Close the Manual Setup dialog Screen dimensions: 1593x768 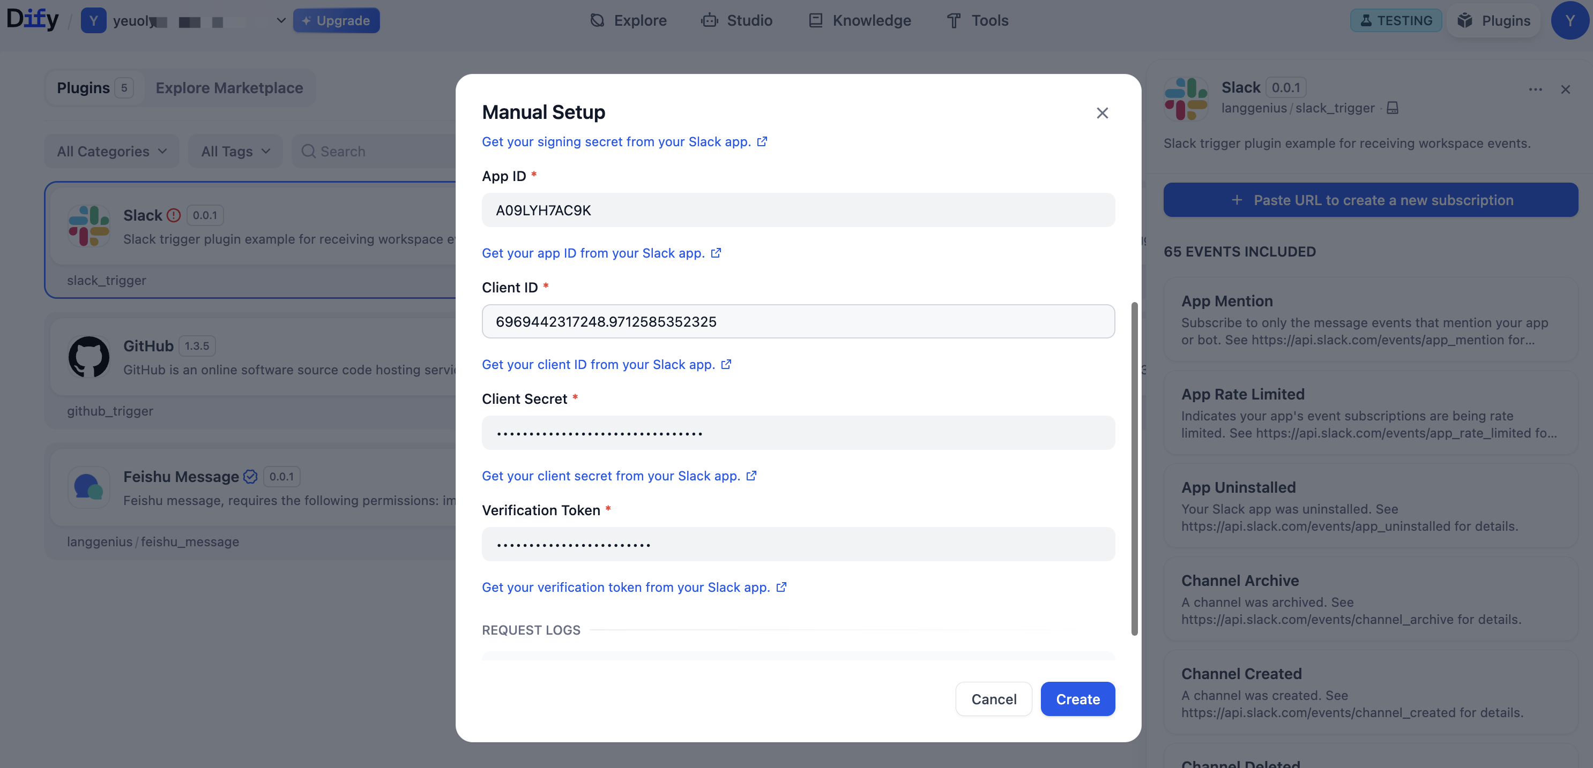[1102, 113]
